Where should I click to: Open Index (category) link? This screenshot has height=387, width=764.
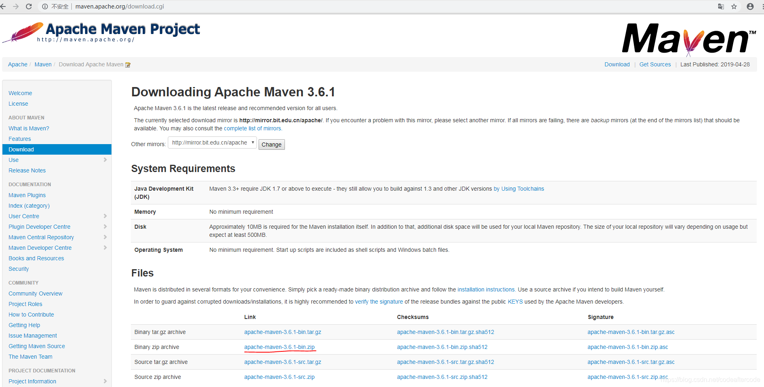pyautogui.click(x=29, y=206)
